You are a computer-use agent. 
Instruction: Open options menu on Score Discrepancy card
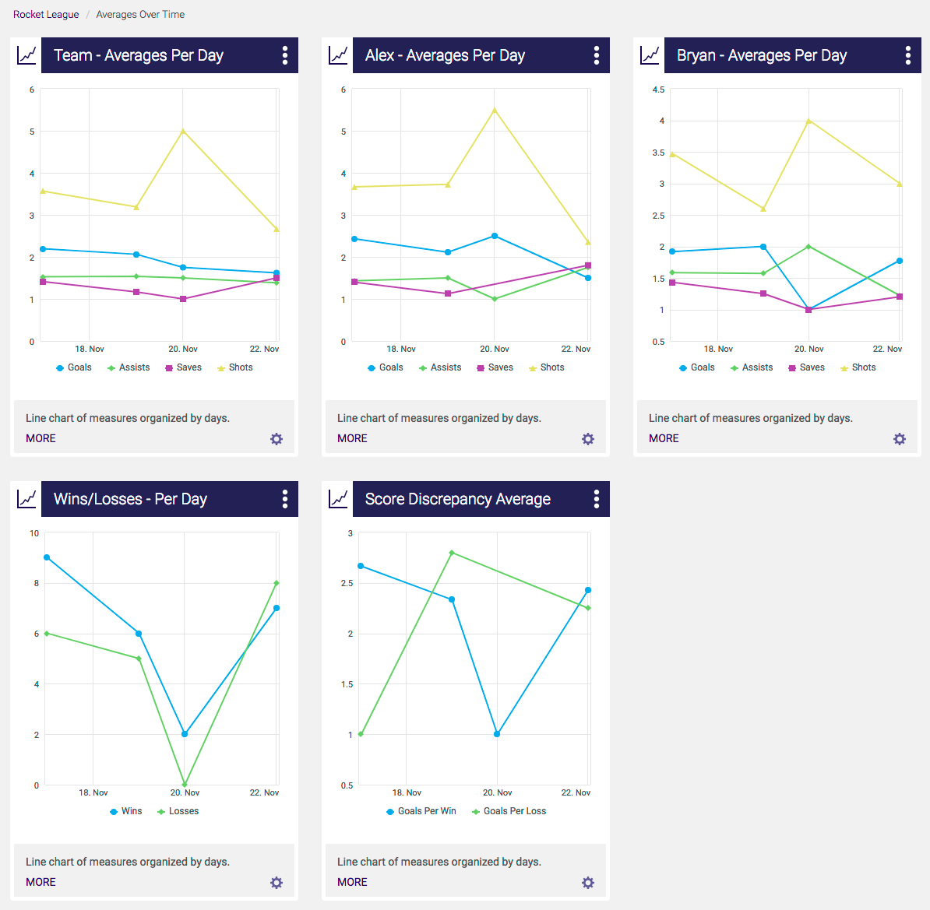(x=596, y=499)
